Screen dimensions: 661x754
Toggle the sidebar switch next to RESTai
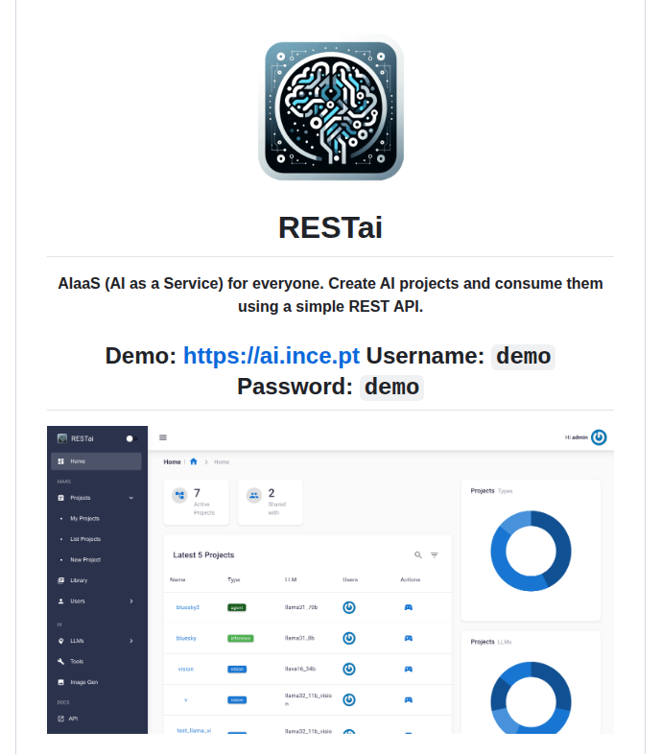(x=131, y=438)
